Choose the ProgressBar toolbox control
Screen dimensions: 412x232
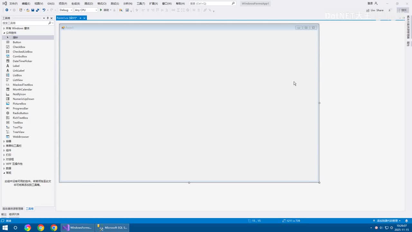[28, 108]
